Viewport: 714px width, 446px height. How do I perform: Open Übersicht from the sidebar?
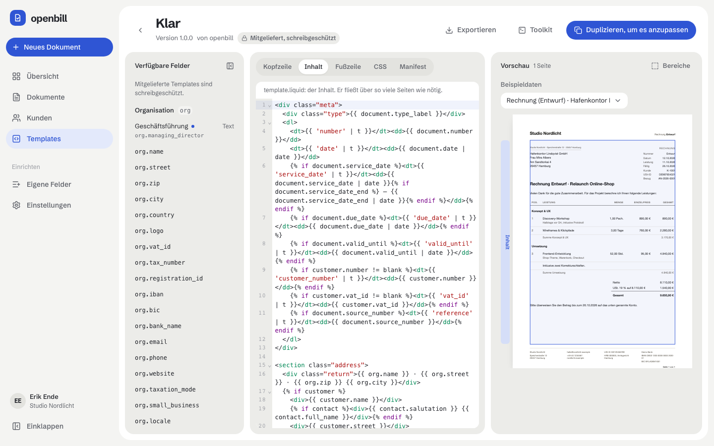(x=59, y=76)
